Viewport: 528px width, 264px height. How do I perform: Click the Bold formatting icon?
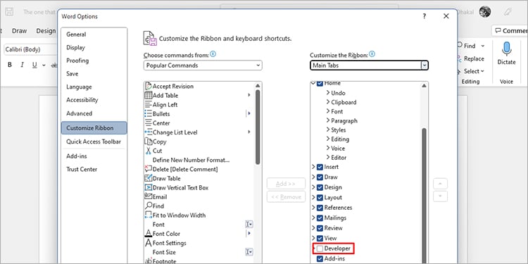pyautogui.click(x=10, y=65)
